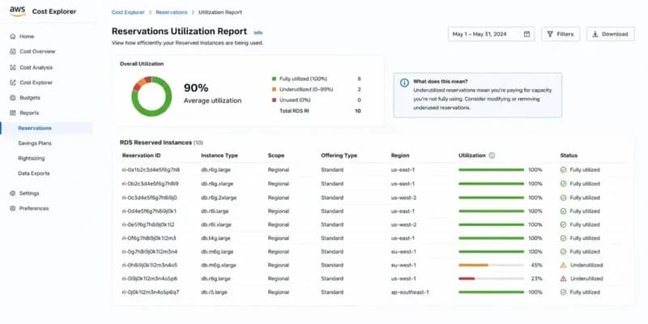Sort by Status column header
The width and height of the screenshot is (648, 324).
tap(569, 156)
